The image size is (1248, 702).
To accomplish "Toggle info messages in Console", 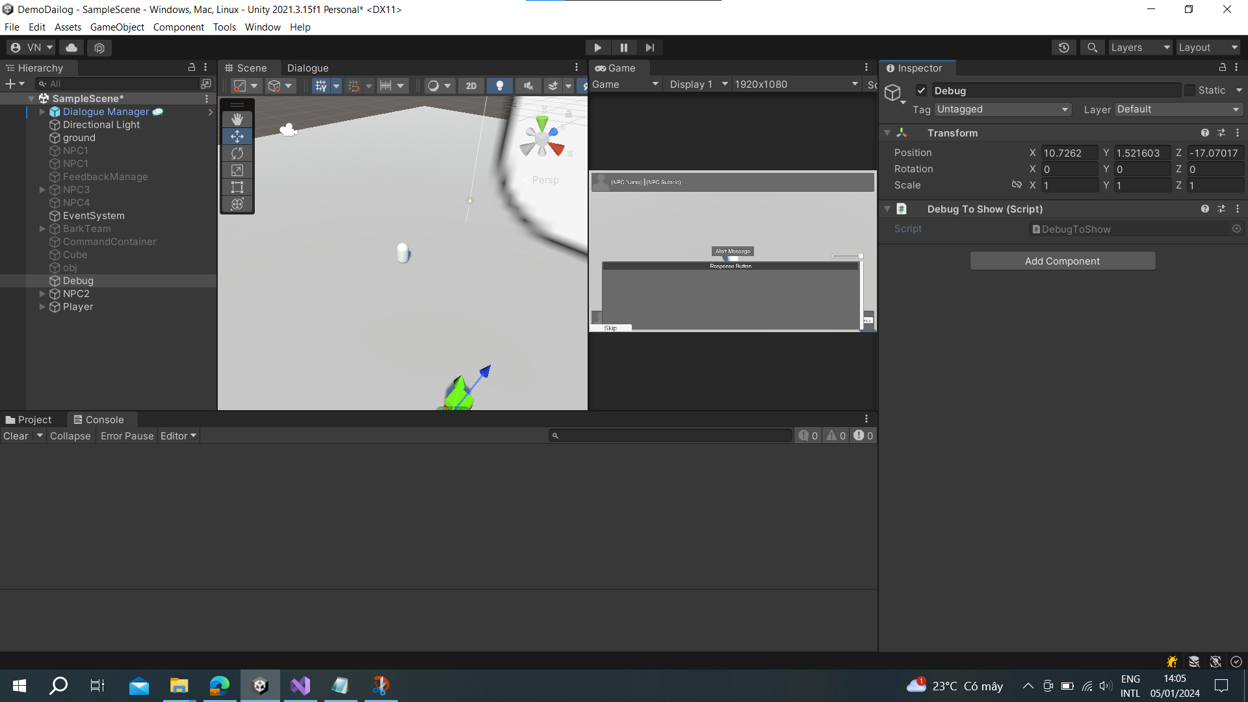I will (x=809, y=435).
